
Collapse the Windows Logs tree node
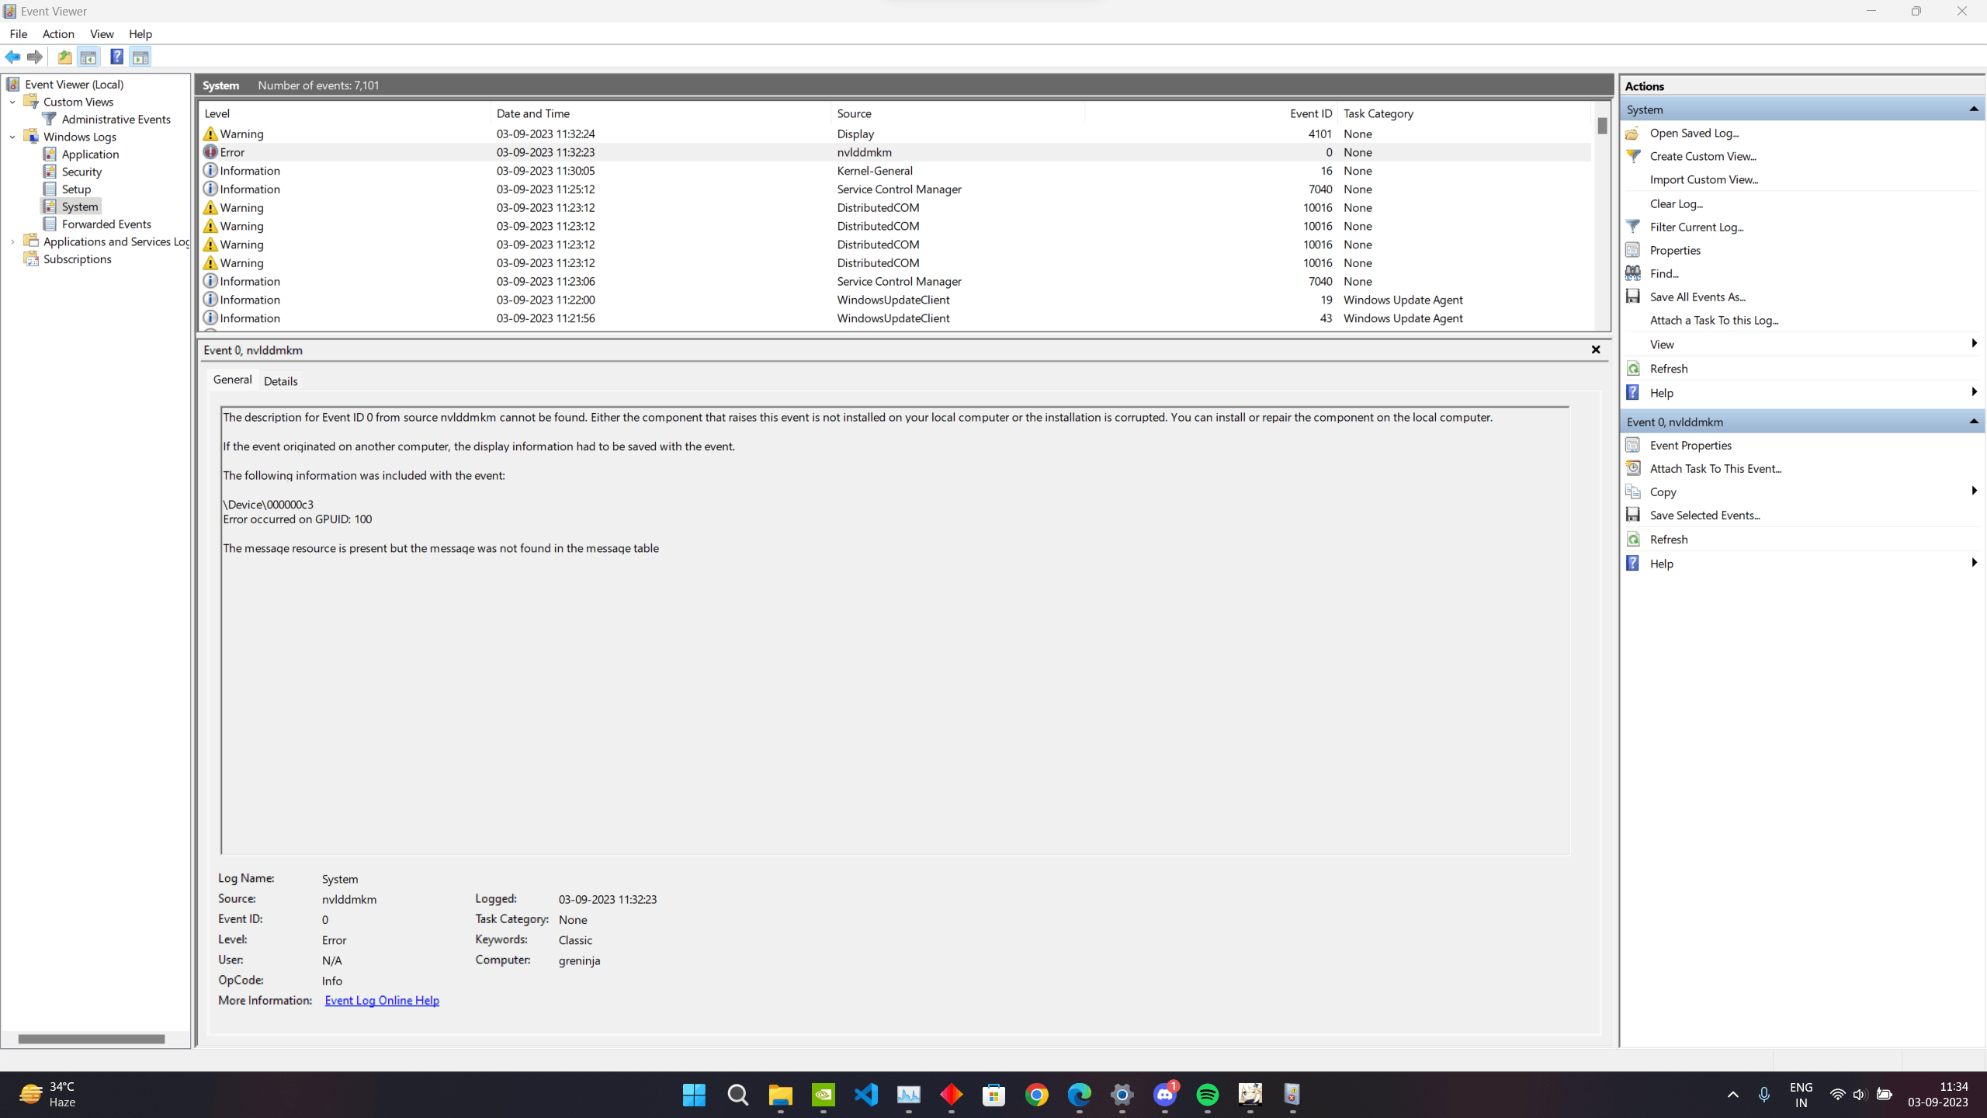click(x=12, y=137)
